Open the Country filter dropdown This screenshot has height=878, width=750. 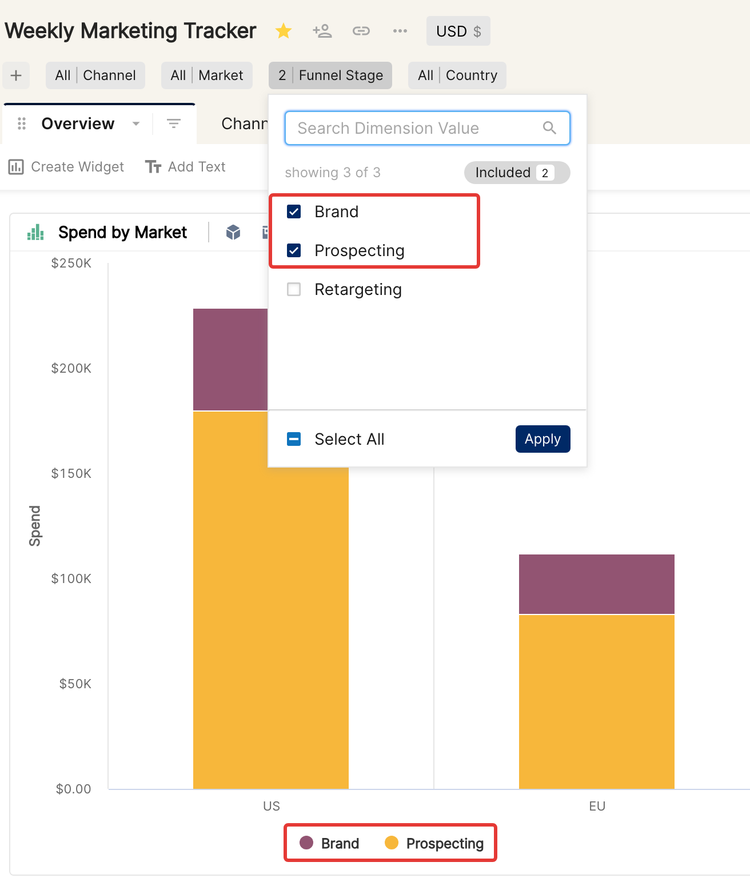pos(457,75)
